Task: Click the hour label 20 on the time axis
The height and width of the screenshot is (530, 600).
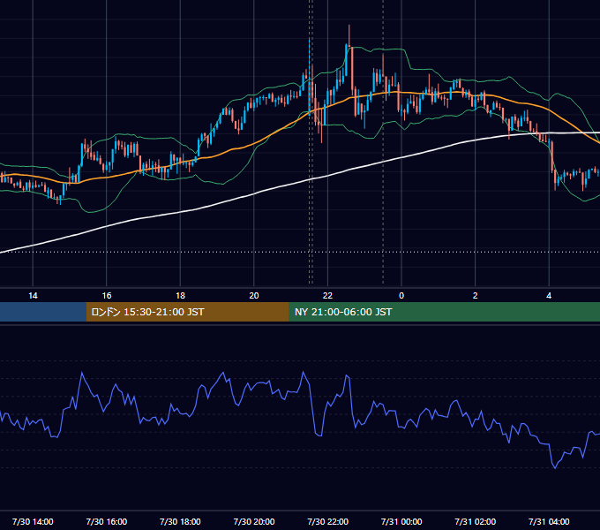Action: coord(254,296)
